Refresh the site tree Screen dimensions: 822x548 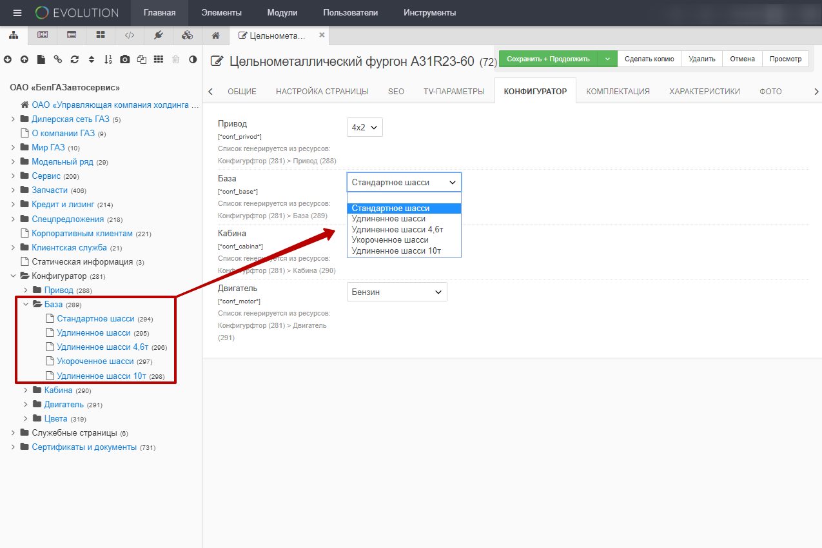(75, 59)
